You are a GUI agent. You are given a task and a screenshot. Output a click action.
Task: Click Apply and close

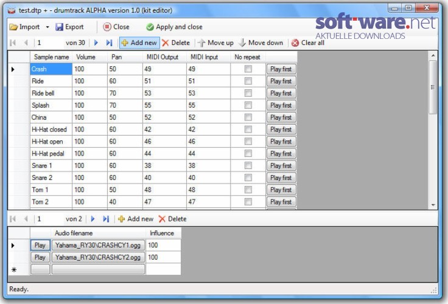pyautogui.click(x=174, y=27)
